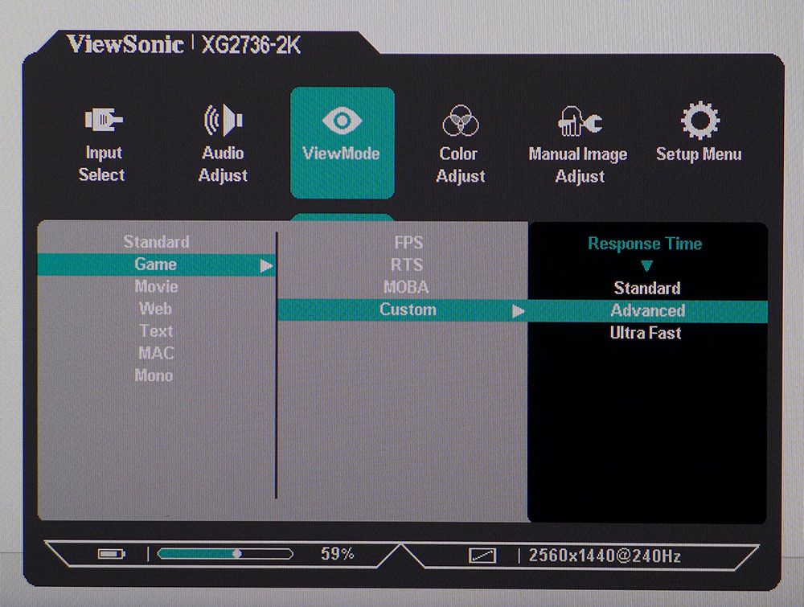This screenshot has height=607, width=804.
Task: Open the Manual Image Adjust tools icon
Action: [580, 121]
